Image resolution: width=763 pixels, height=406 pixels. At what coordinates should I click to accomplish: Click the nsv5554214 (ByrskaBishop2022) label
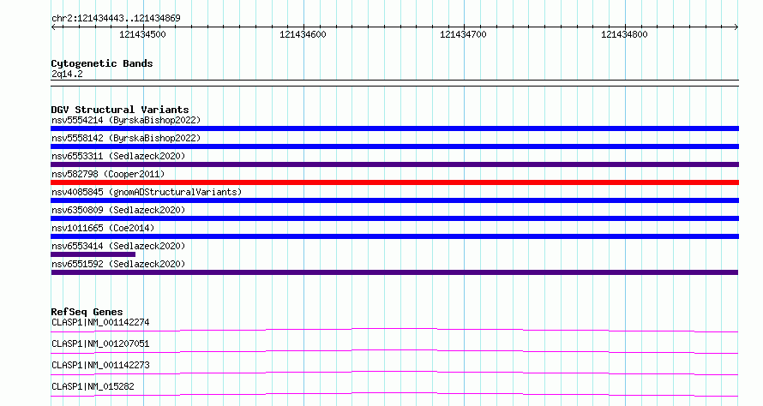pos(126,120)
